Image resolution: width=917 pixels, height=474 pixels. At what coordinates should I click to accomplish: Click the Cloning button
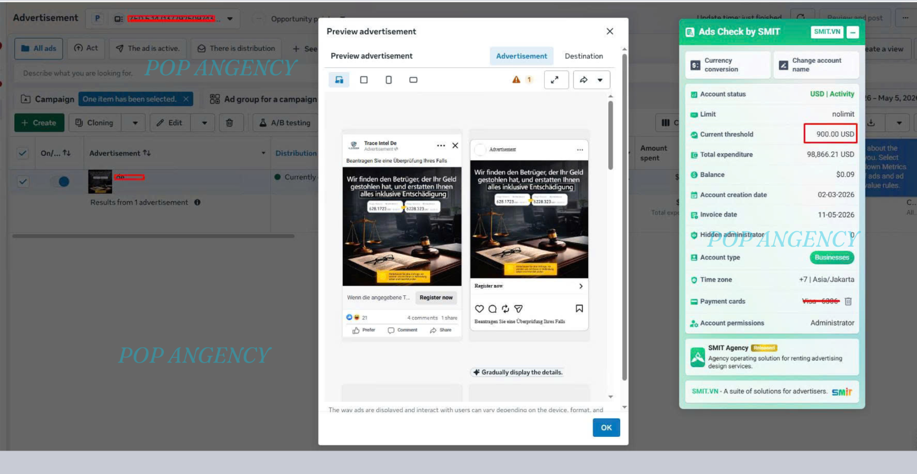tap(95, 123)
